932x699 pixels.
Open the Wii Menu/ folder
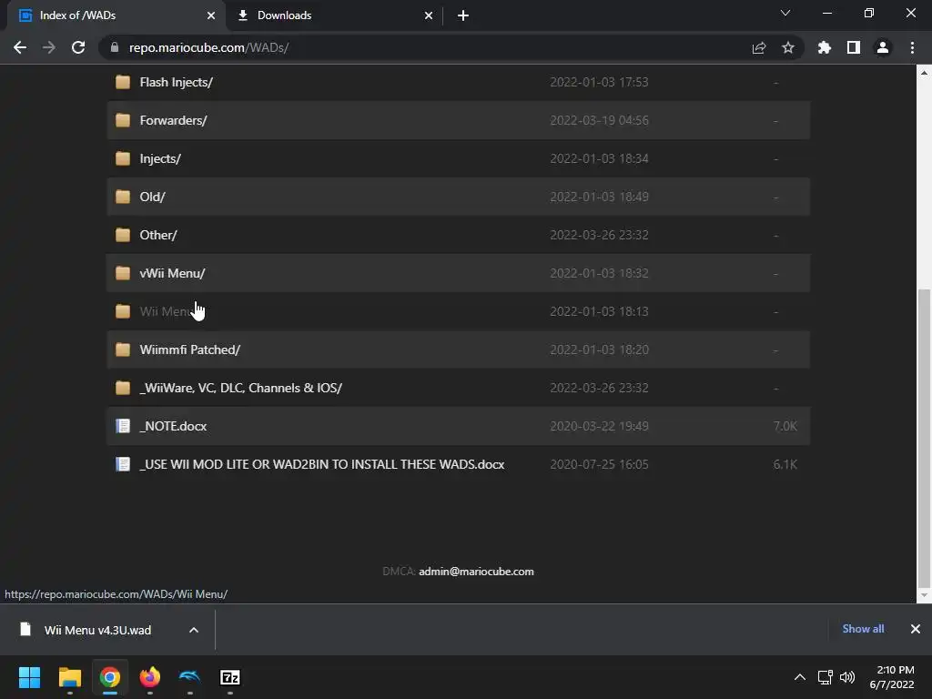[x=168, y=311]
